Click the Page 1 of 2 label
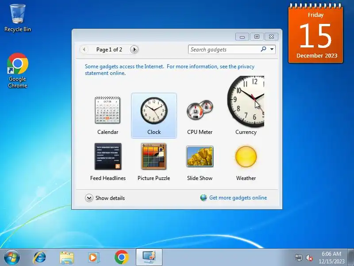Viewport: 354px width, 266px height. [109, 50]
